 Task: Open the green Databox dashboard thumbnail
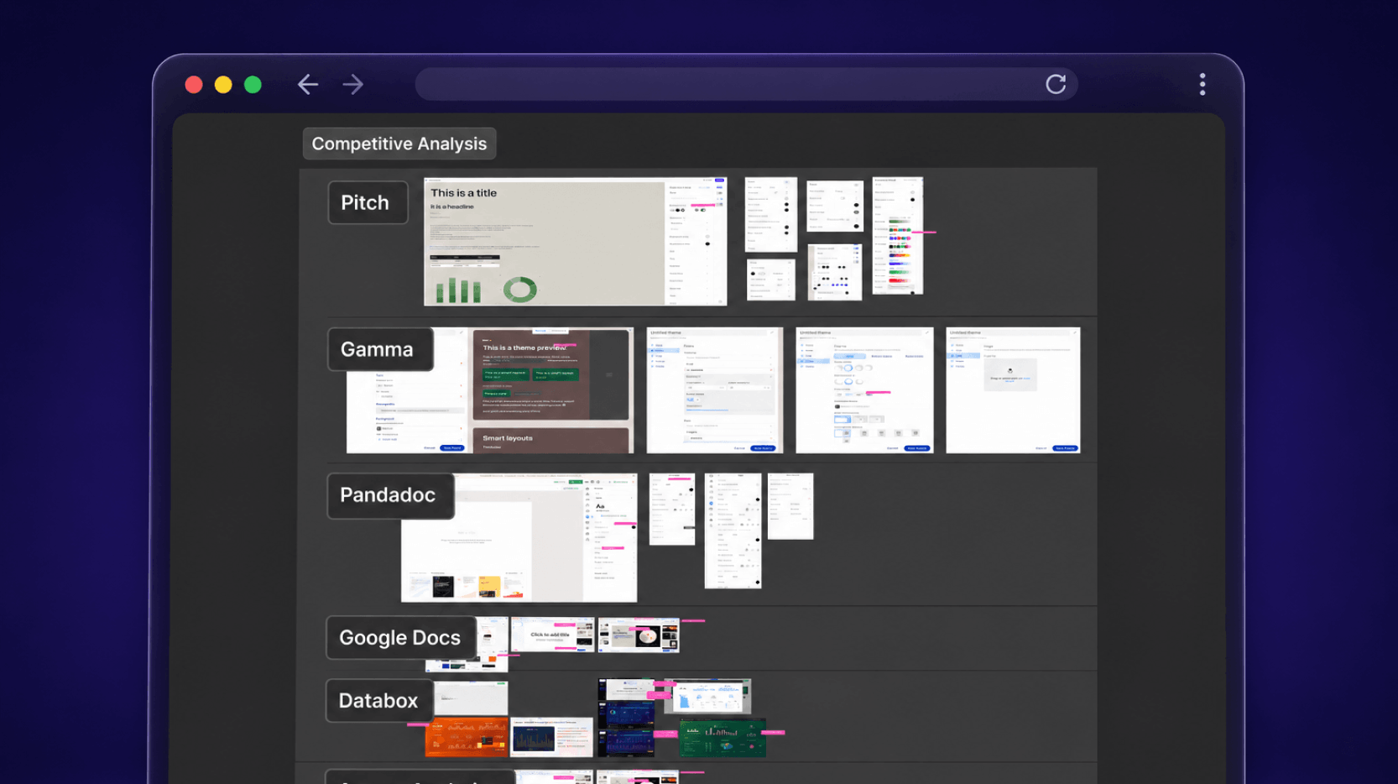[722, 738]
